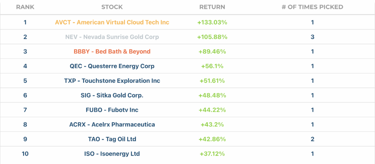Select the # OF TIMES PICKED header
This screenshot has height=164, width=375.
tap(312, 7)
